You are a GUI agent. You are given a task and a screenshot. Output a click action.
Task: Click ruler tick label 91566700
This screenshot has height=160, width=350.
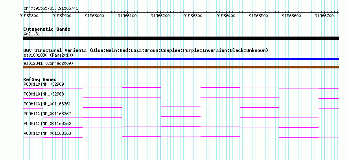pyautogui.click(x=324, y=16)
